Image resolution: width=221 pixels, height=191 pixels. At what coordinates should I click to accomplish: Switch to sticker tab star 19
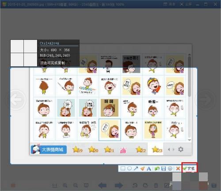[x=77, y=149]
